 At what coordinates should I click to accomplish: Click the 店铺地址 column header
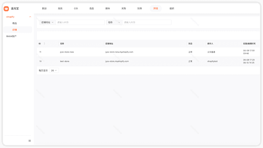109,44
